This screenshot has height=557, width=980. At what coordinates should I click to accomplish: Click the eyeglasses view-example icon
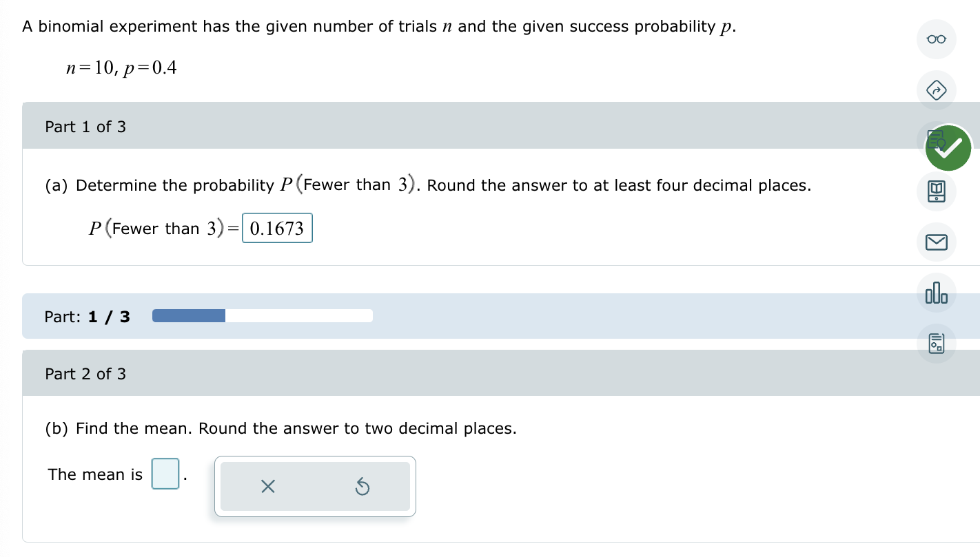point(936,39)
